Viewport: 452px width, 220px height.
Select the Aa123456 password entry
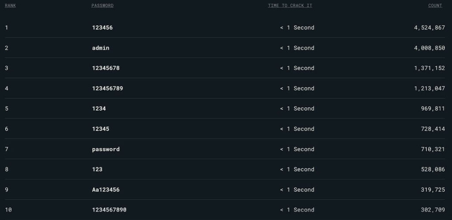coord(106,190)
